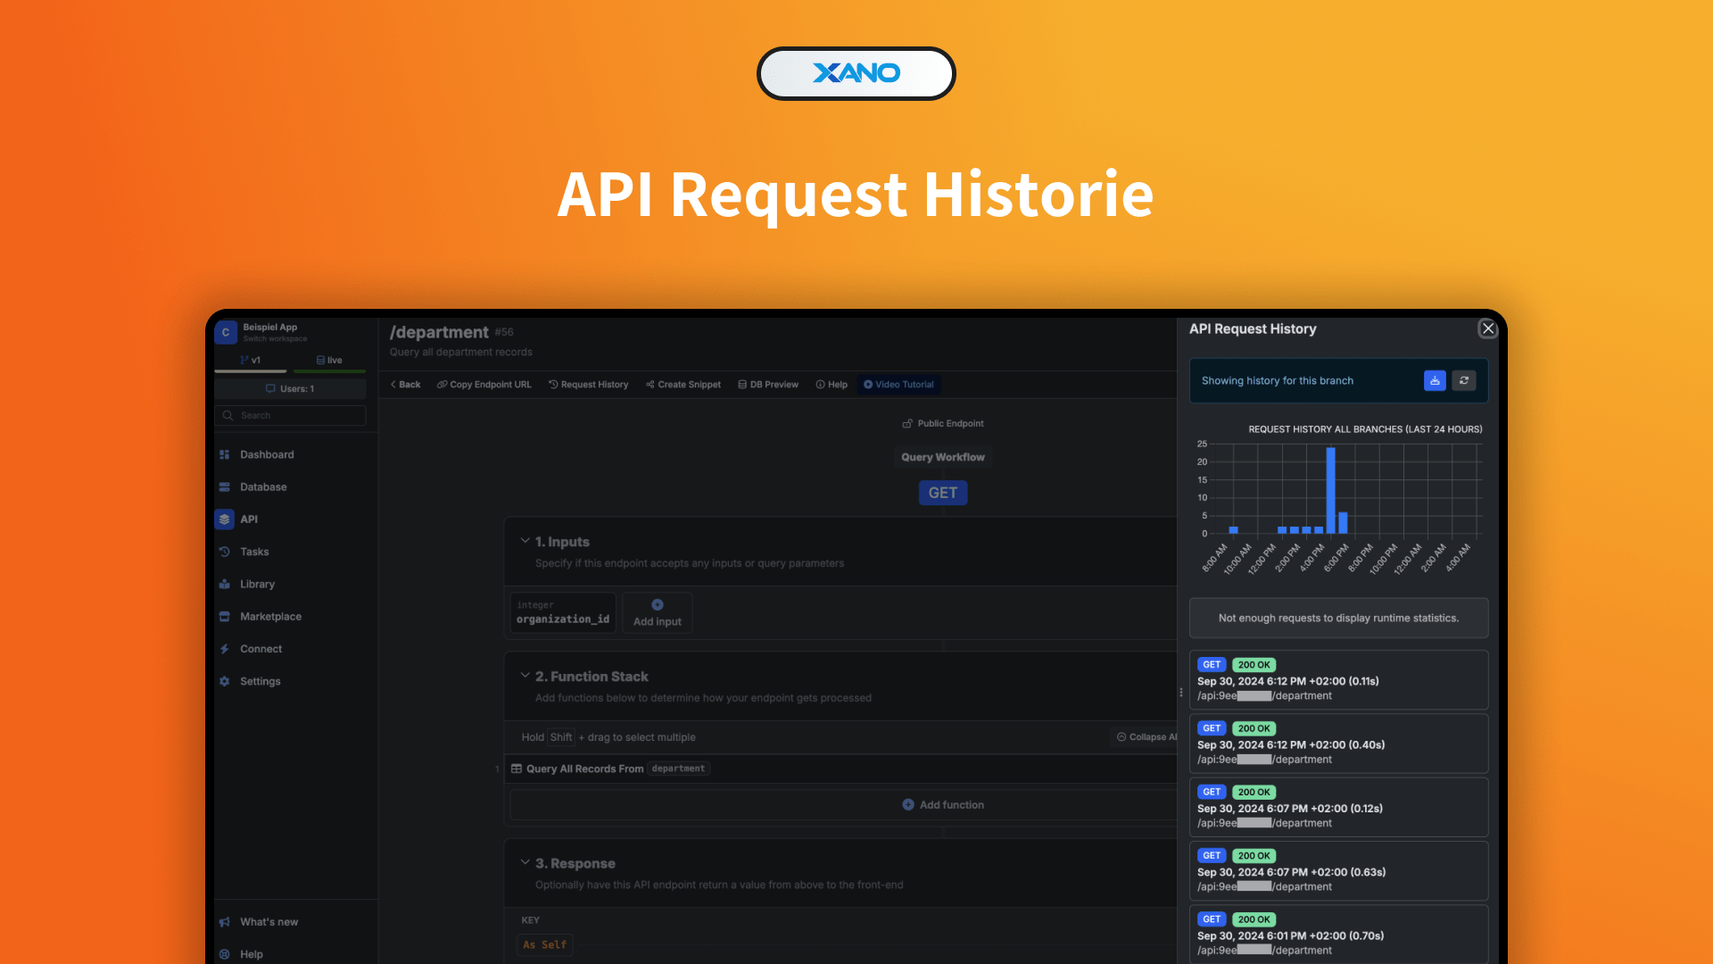
Task: Go Back from the endpoint
Action: point(406,385)
